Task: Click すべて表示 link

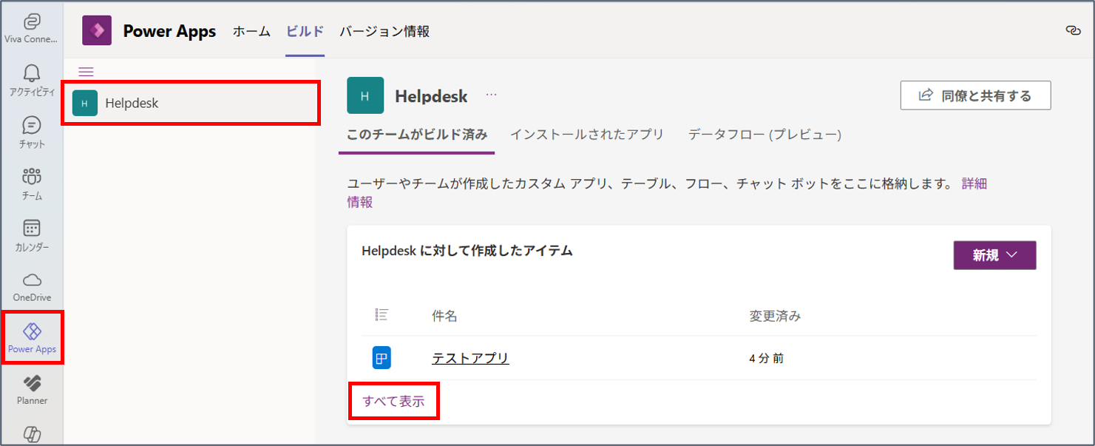Action: [x=394, y=401]
